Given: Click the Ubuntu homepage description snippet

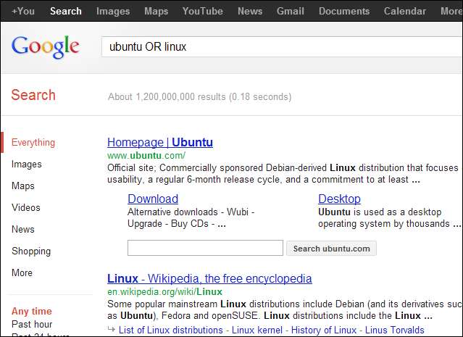Looking at the screenshot, I should pyautogui.click(x=283, y=174).
